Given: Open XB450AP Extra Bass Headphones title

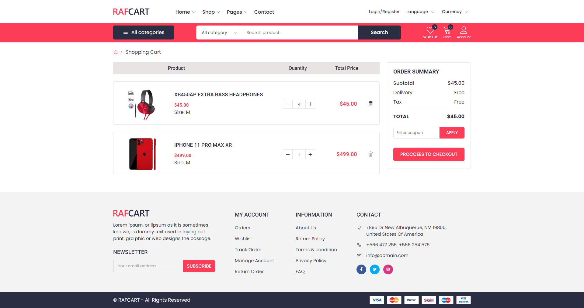Looking at the screenshot, I should click(x=218, y=94).
